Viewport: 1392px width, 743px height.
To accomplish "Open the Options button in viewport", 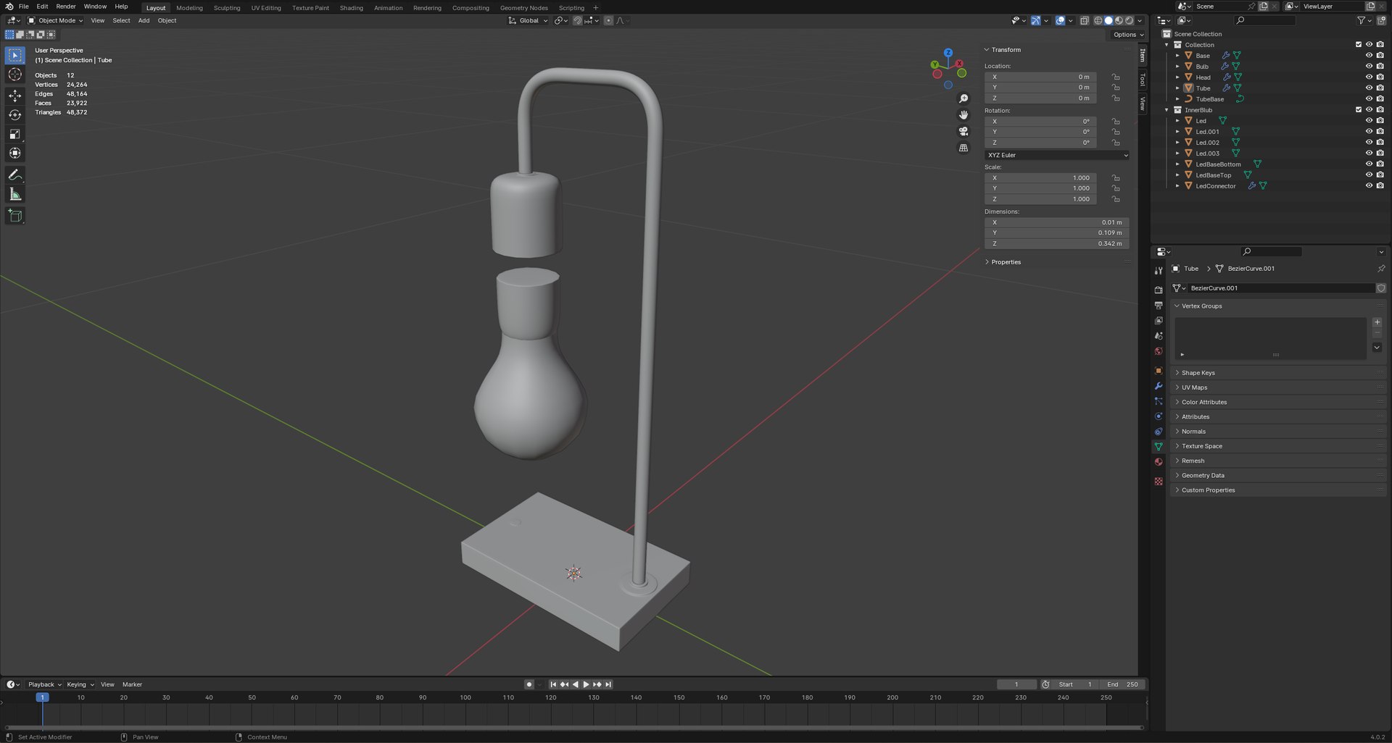I will (1127, 35).
